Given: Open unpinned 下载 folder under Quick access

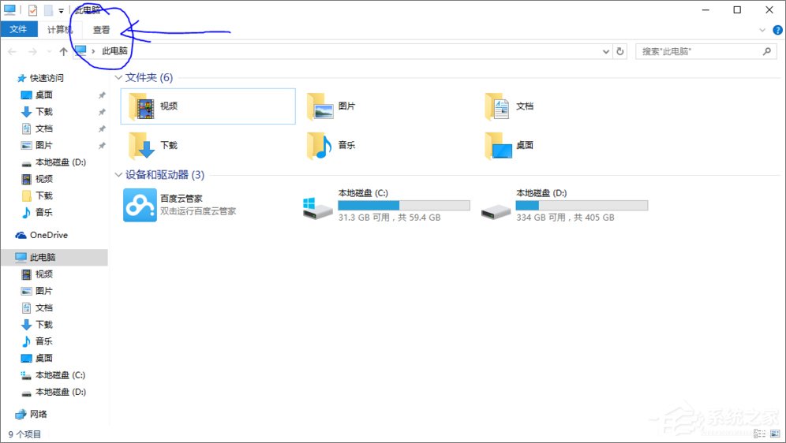Looking at the screenshot, I should click(43, 195).
